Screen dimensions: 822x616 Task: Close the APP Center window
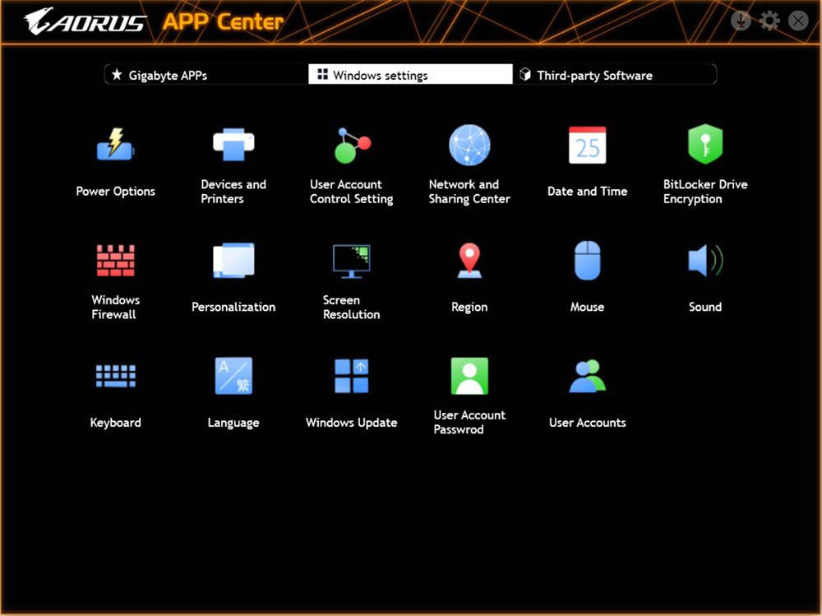[x=798, y=21]
